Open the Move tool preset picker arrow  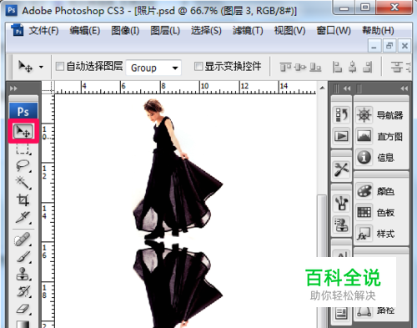pos(41,67)
